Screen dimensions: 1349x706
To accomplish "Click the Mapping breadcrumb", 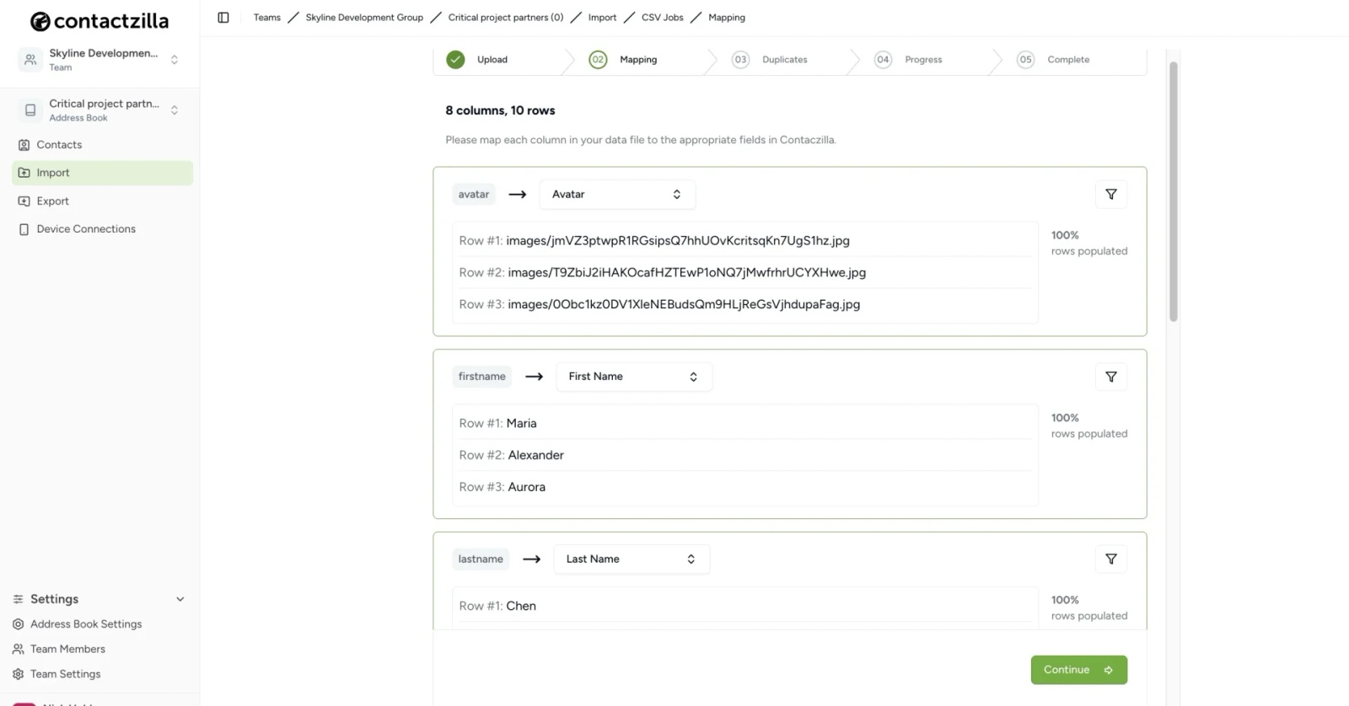I will pos(726,18).
